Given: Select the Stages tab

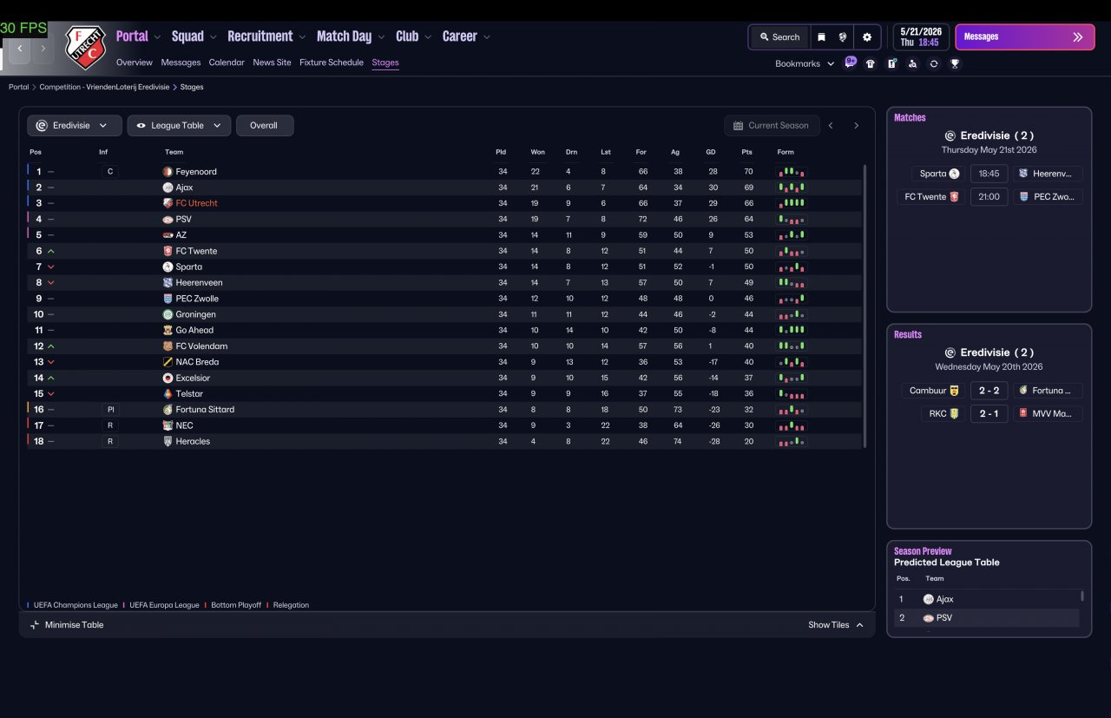Looking at the screenshot, I should point(385,63).
